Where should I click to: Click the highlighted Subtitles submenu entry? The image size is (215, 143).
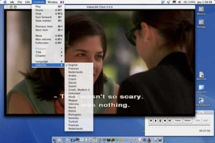click(x=48, y=65)
